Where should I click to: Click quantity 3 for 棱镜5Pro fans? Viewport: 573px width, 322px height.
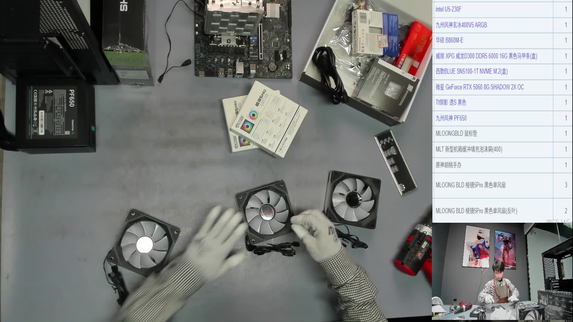(x=566, y=185)
